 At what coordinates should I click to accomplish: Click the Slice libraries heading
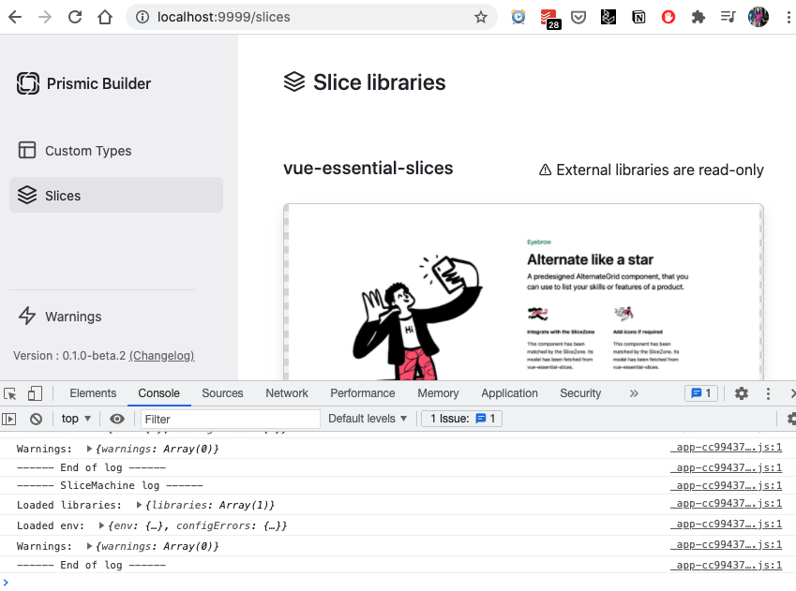click(379, 82)
